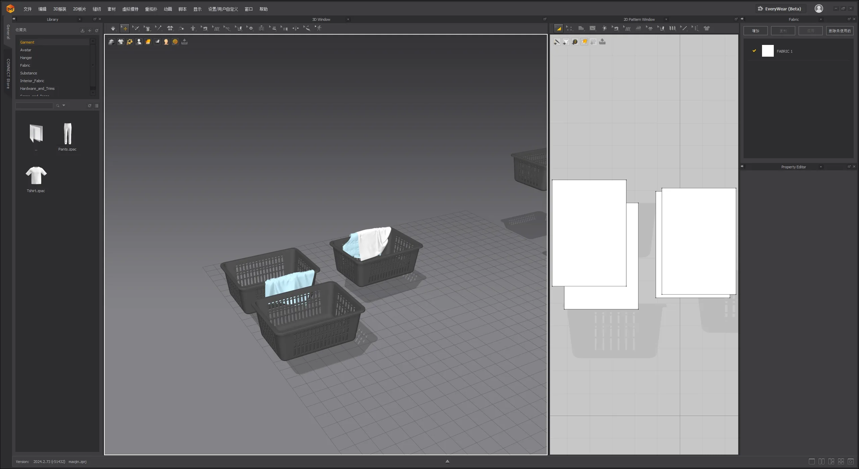Select the walking avatar Motion tool
This screenshot has width=859, height=469.
point(318,28)
